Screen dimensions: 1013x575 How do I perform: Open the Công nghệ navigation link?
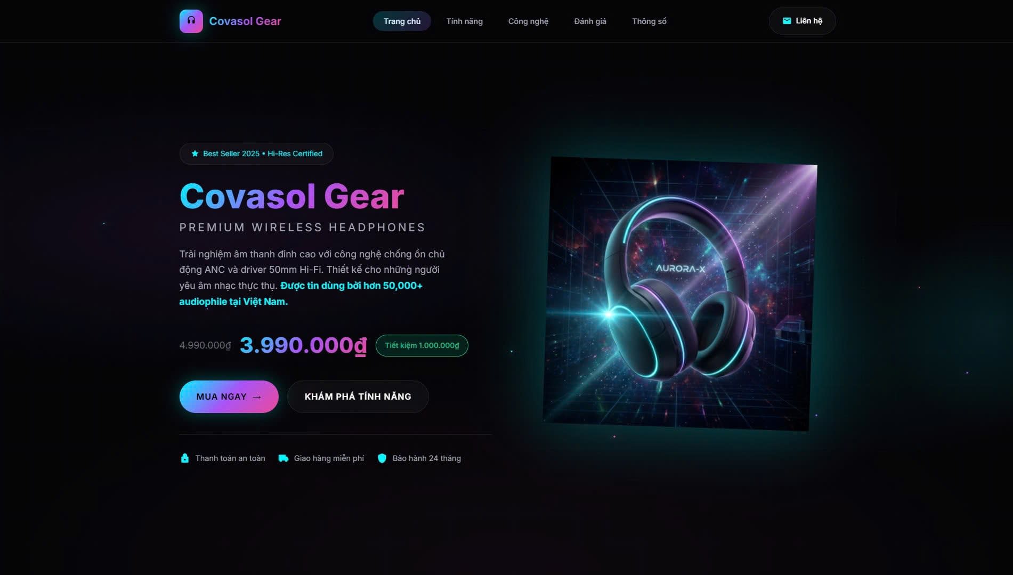click(528, 21)
